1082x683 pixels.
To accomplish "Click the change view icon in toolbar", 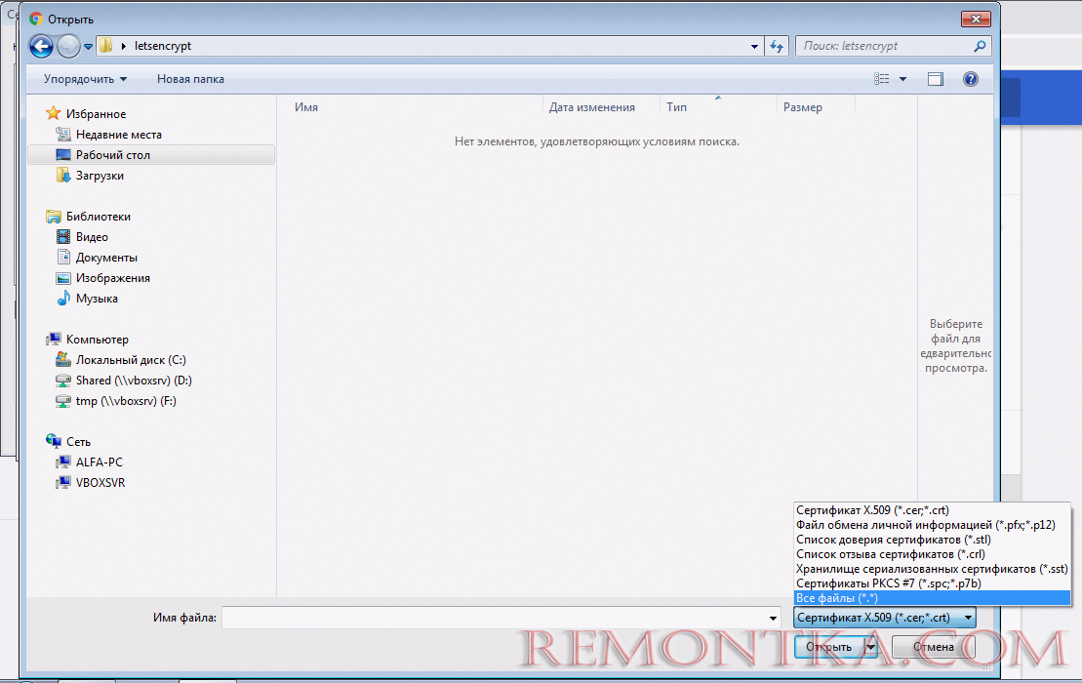I will coord(882,79).
